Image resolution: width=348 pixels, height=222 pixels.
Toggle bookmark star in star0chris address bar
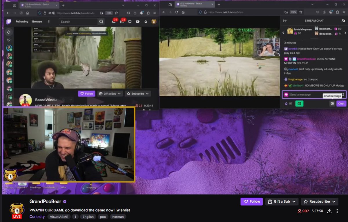click(x=300, y=12)
